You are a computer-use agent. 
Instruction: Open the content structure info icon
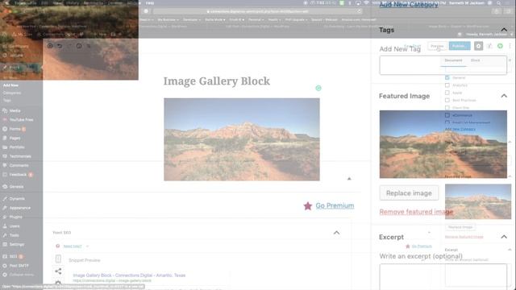pyautogui.click(x=79, y=46)
